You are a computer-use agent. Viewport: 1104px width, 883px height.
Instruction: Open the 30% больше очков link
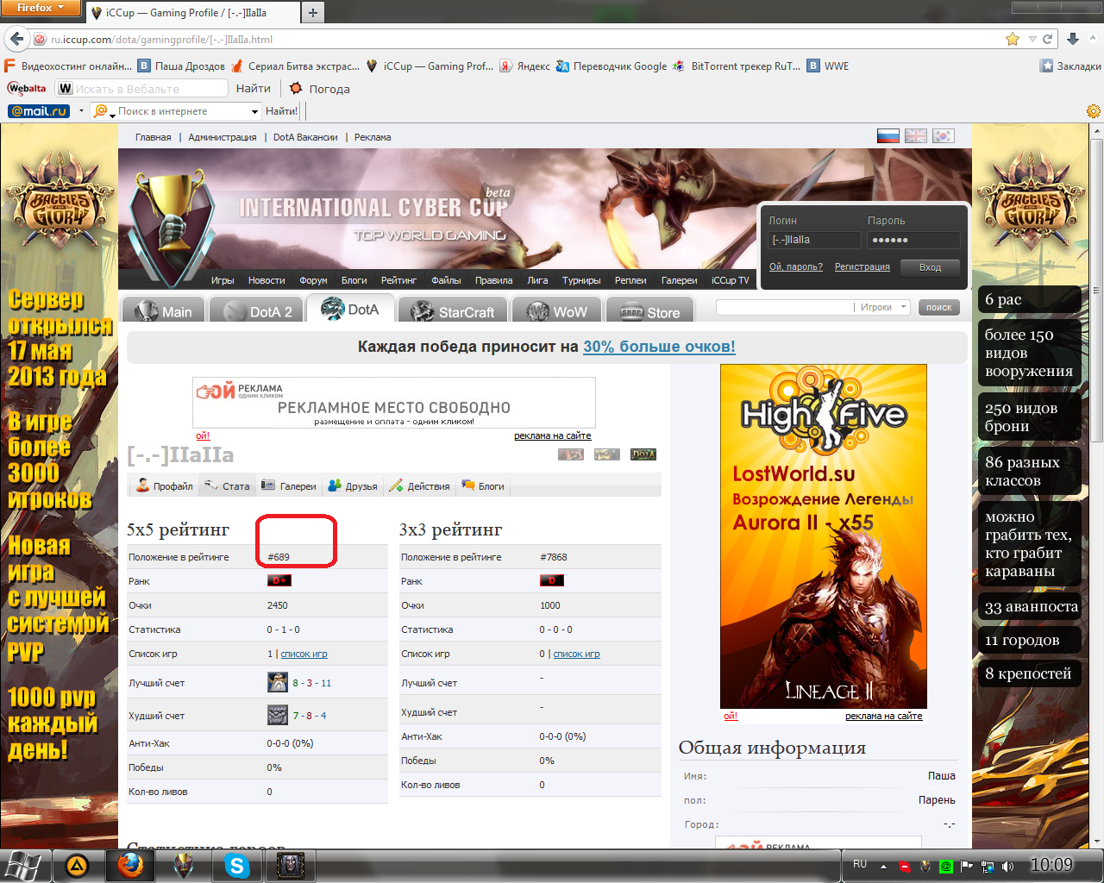point(659,347)
